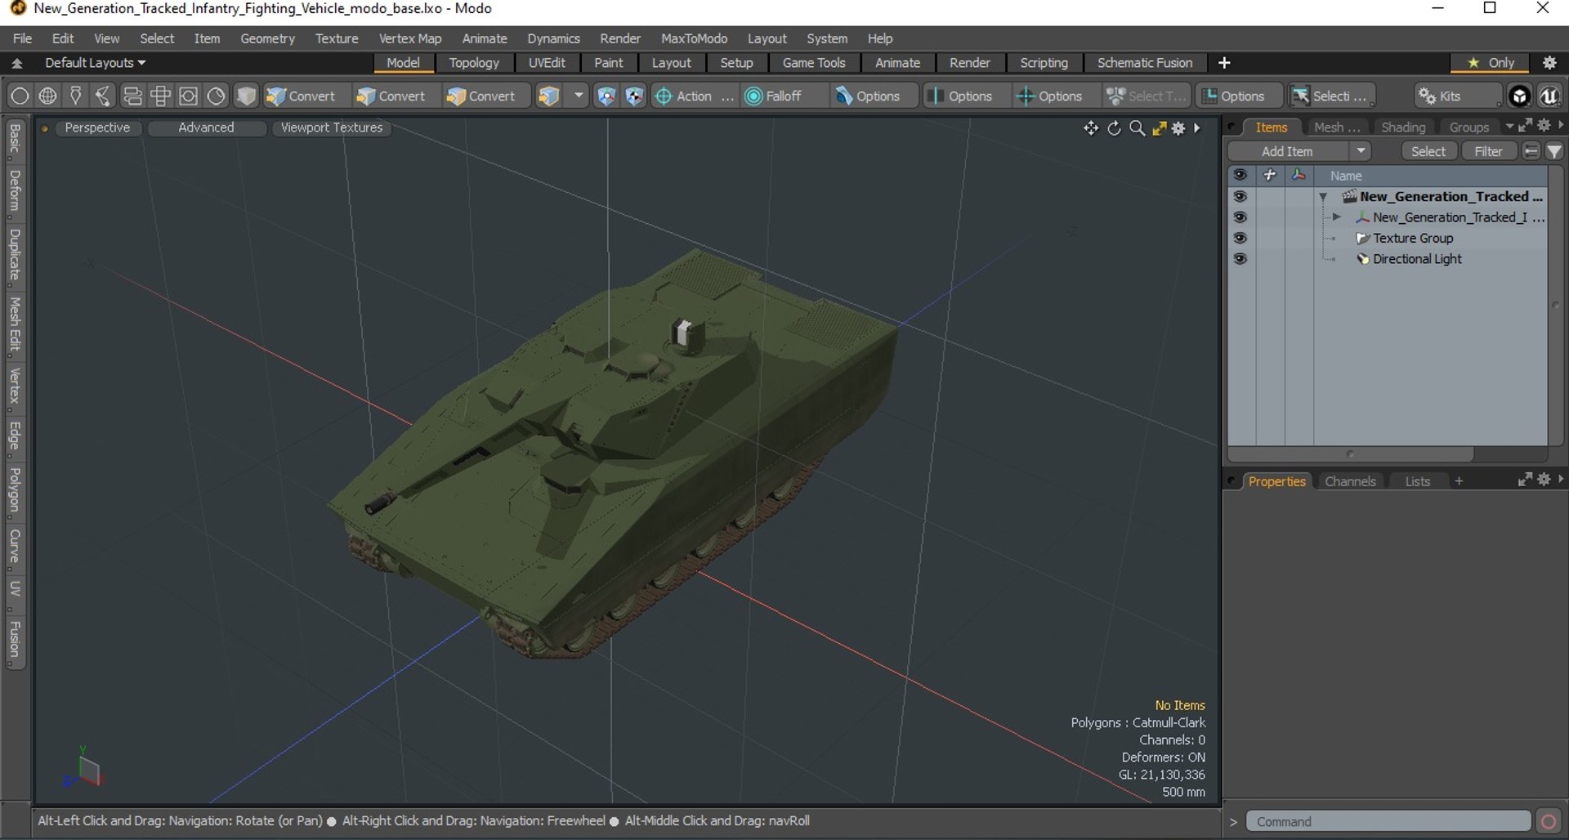This screenshot has height=840, width=1569.
Task: Open the Advanced shading style dropdown
Action: (206, 127)
